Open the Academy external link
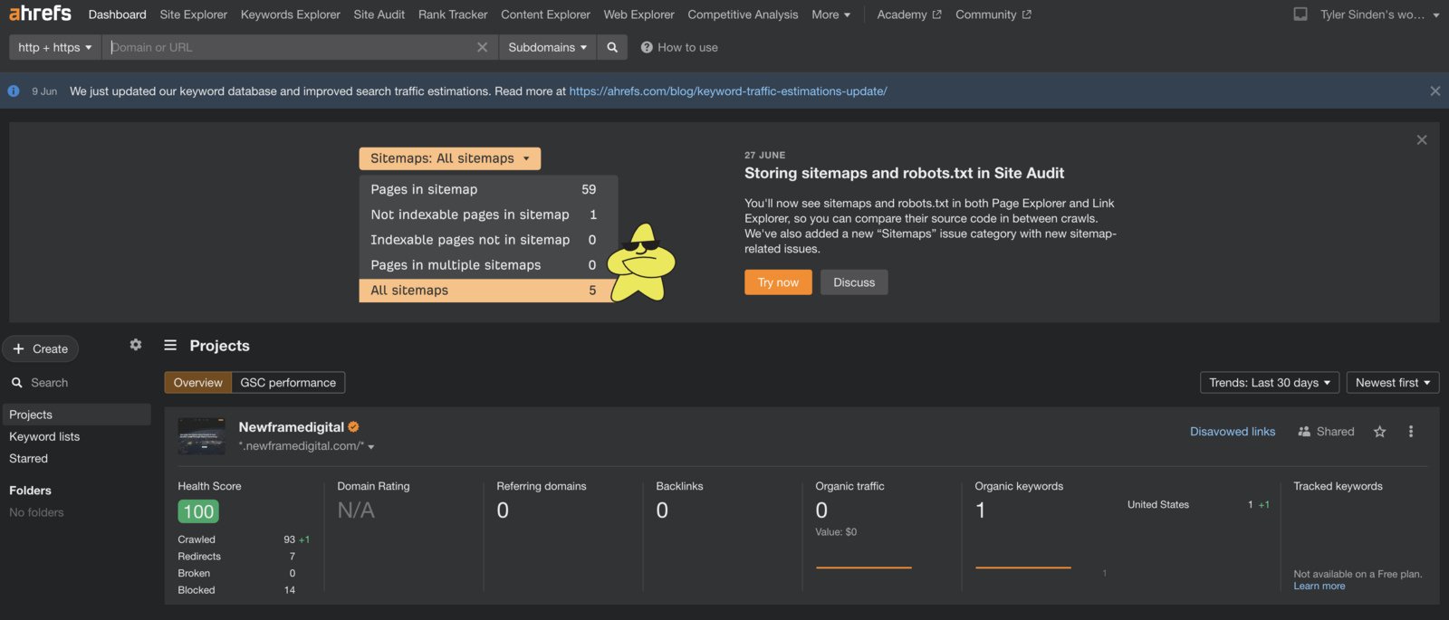The image size is (1449, 620). pyautogui.click(x=909, y=14)
